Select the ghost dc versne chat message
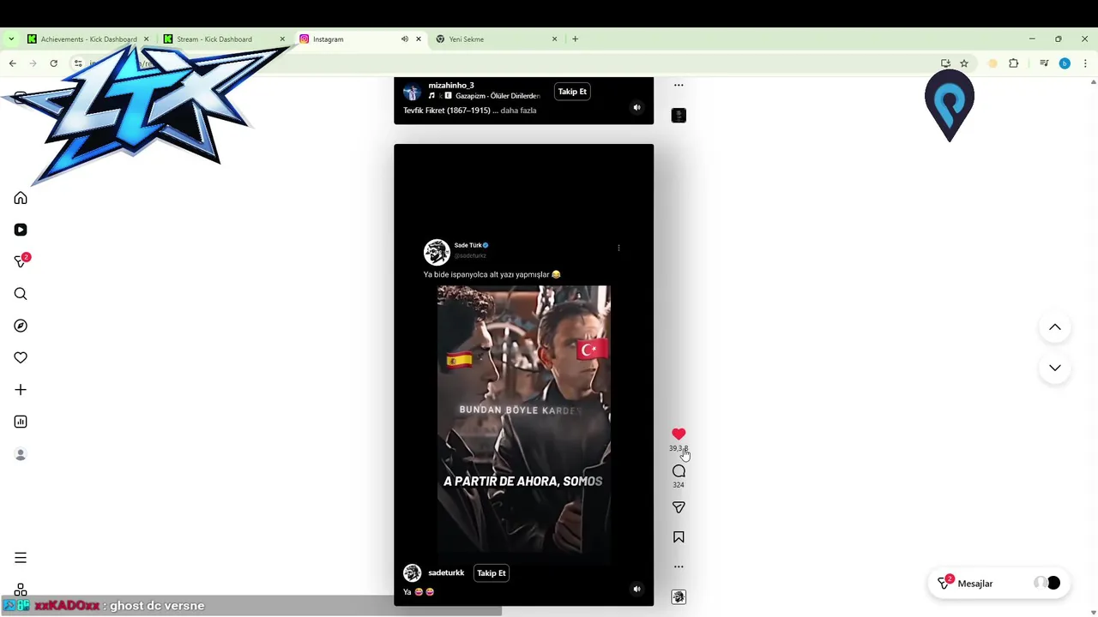 click(157, 606)
